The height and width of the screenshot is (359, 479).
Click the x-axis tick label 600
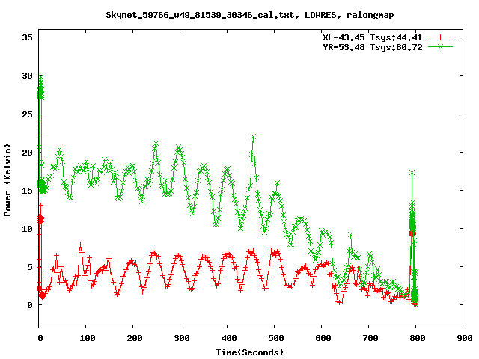point(323,338)
